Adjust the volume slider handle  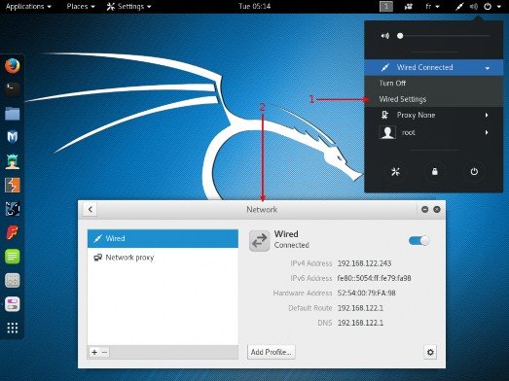[x=400, y=36]
